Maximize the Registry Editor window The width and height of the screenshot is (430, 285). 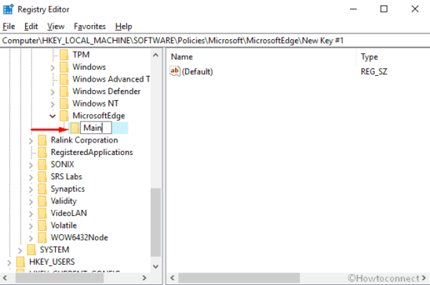(x=384, y=9)
